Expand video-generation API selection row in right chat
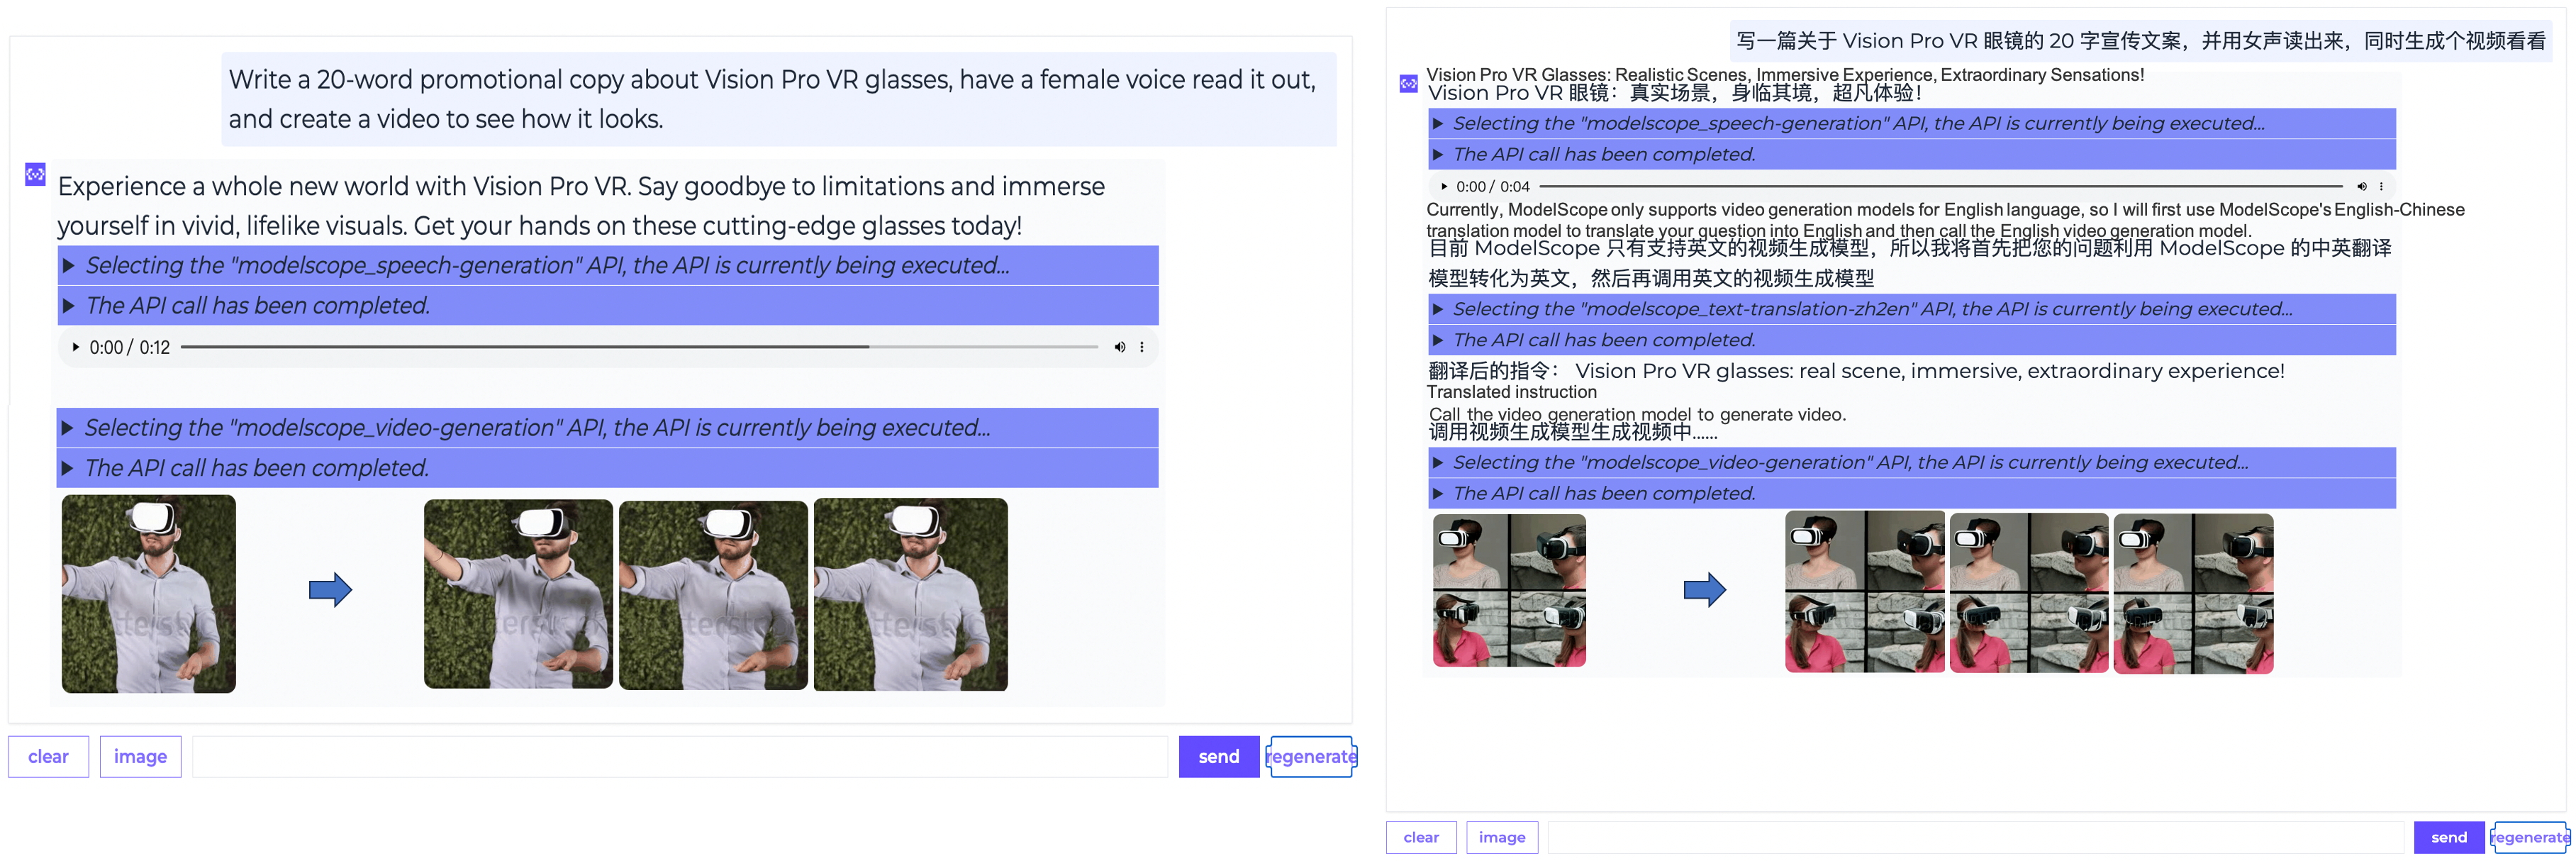This screenshot has width=2576, height=861. (x=1912, y=462)
